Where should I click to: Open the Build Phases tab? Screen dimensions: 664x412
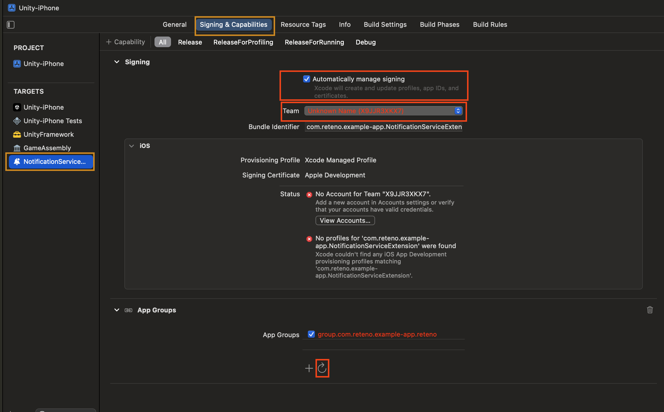click(440, 25)
